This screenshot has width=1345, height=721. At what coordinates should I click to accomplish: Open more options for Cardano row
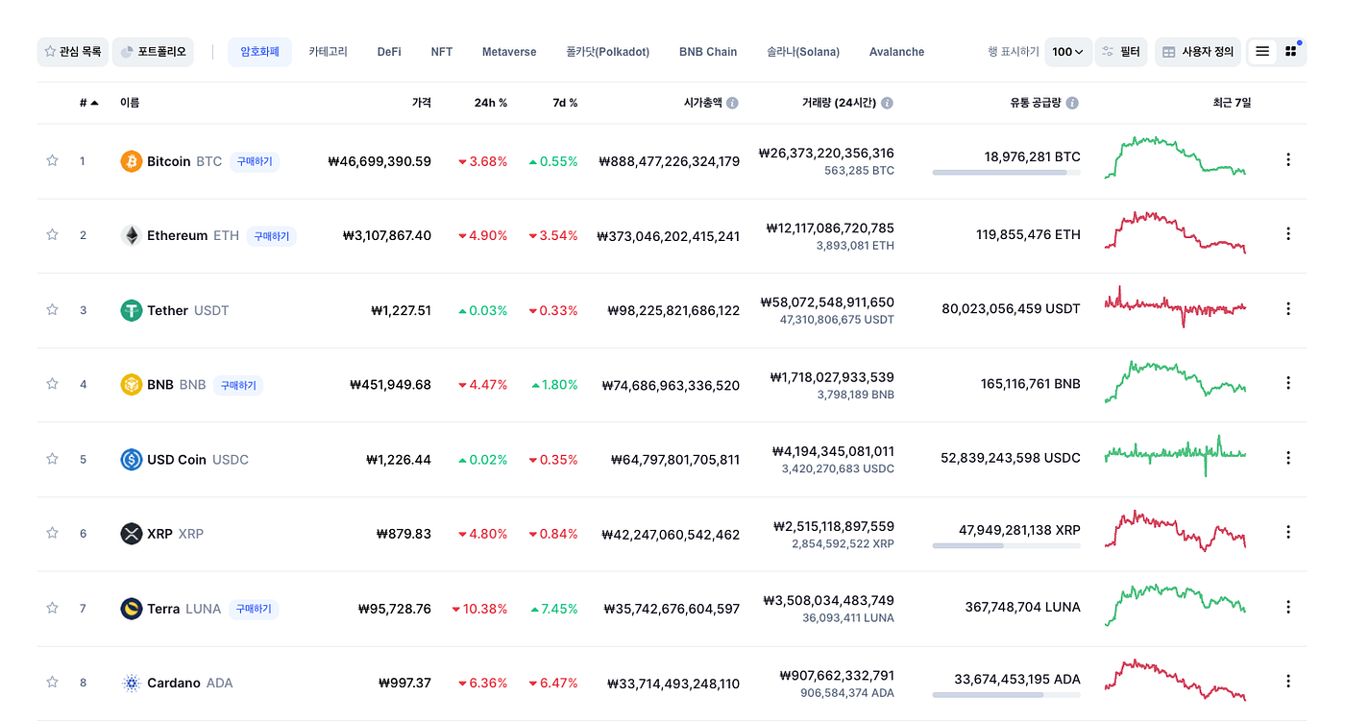coord(1288,681)
